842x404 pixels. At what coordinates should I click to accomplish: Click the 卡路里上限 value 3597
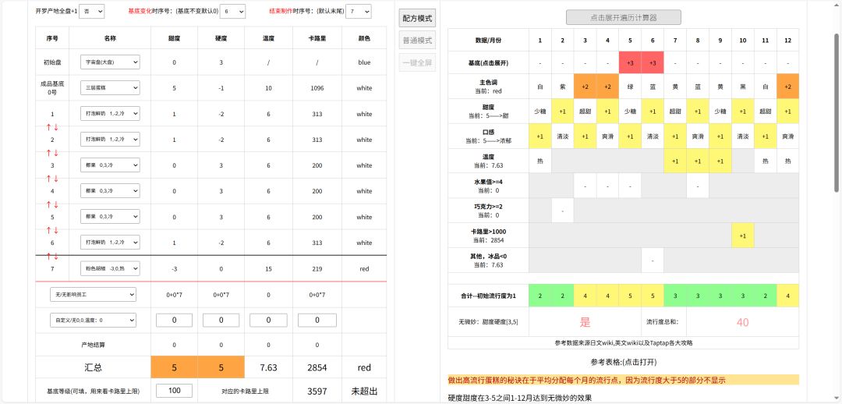click(317, 391)
